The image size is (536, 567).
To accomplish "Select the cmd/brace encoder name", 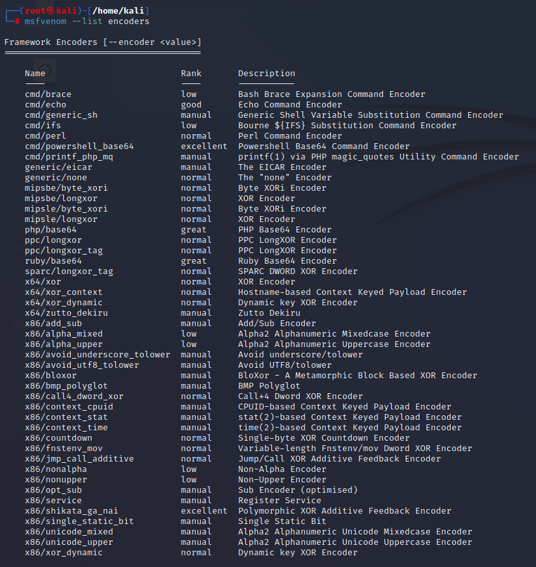I will click(48, 94).
